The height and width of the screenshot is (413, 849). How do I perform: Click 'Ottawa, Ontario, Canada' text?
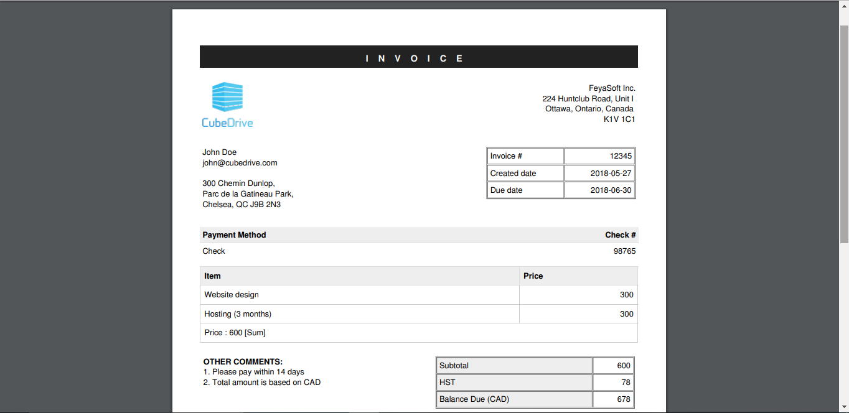tap(589, 109)
